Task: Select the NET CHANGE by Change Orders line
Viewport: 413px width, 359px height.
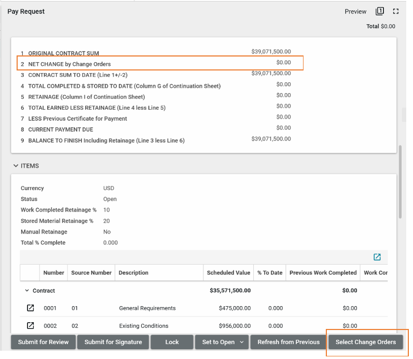Action: tap(70, 64)
